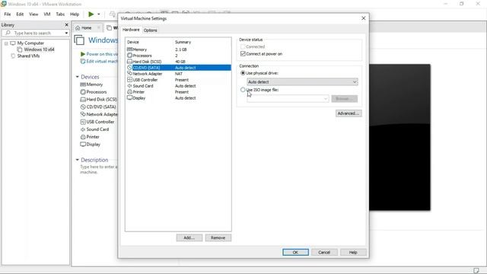Click the My Computer icon in Library tree
Viewport: 487px width, 274px height.
coord(13,43)
